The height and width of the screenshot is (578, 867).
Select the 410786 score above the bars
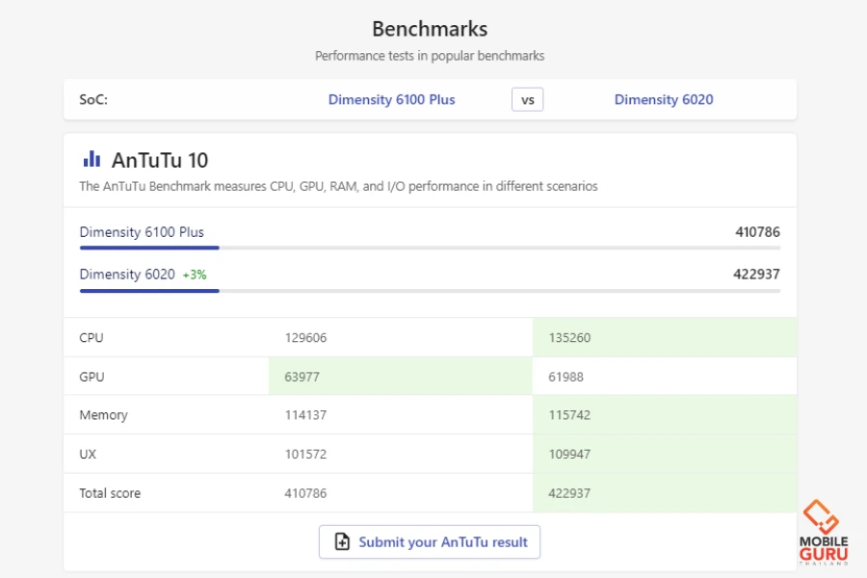point(756,232)
